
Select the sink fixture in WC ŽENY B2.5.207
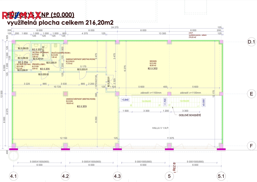tap(36, 45)
